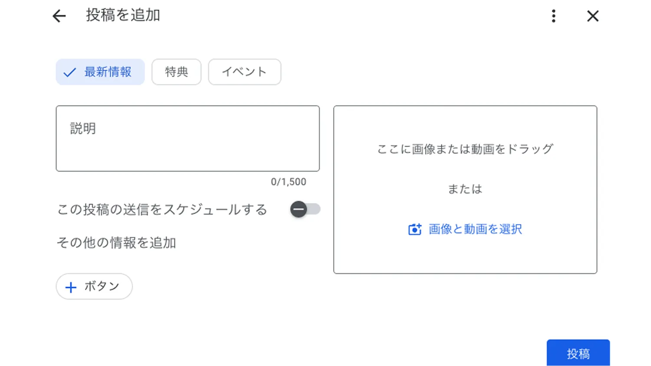The height and width of the screenshot is (366, 651).
Task: Toggle この投稿の送信をスケジュールする switch off
Action: tap(305, 209)
